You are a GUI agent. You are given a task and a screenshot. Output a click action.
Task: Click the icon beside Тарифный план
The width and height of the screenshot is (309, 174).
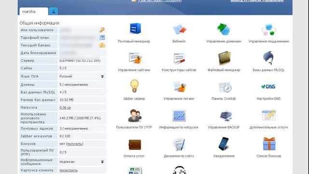(x=102, y=38)
